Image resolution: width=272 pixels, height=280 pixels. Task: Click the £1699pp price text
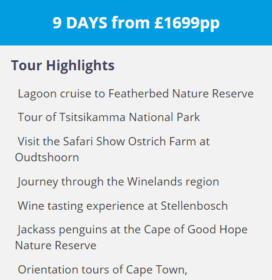click(x=187, y=23)
